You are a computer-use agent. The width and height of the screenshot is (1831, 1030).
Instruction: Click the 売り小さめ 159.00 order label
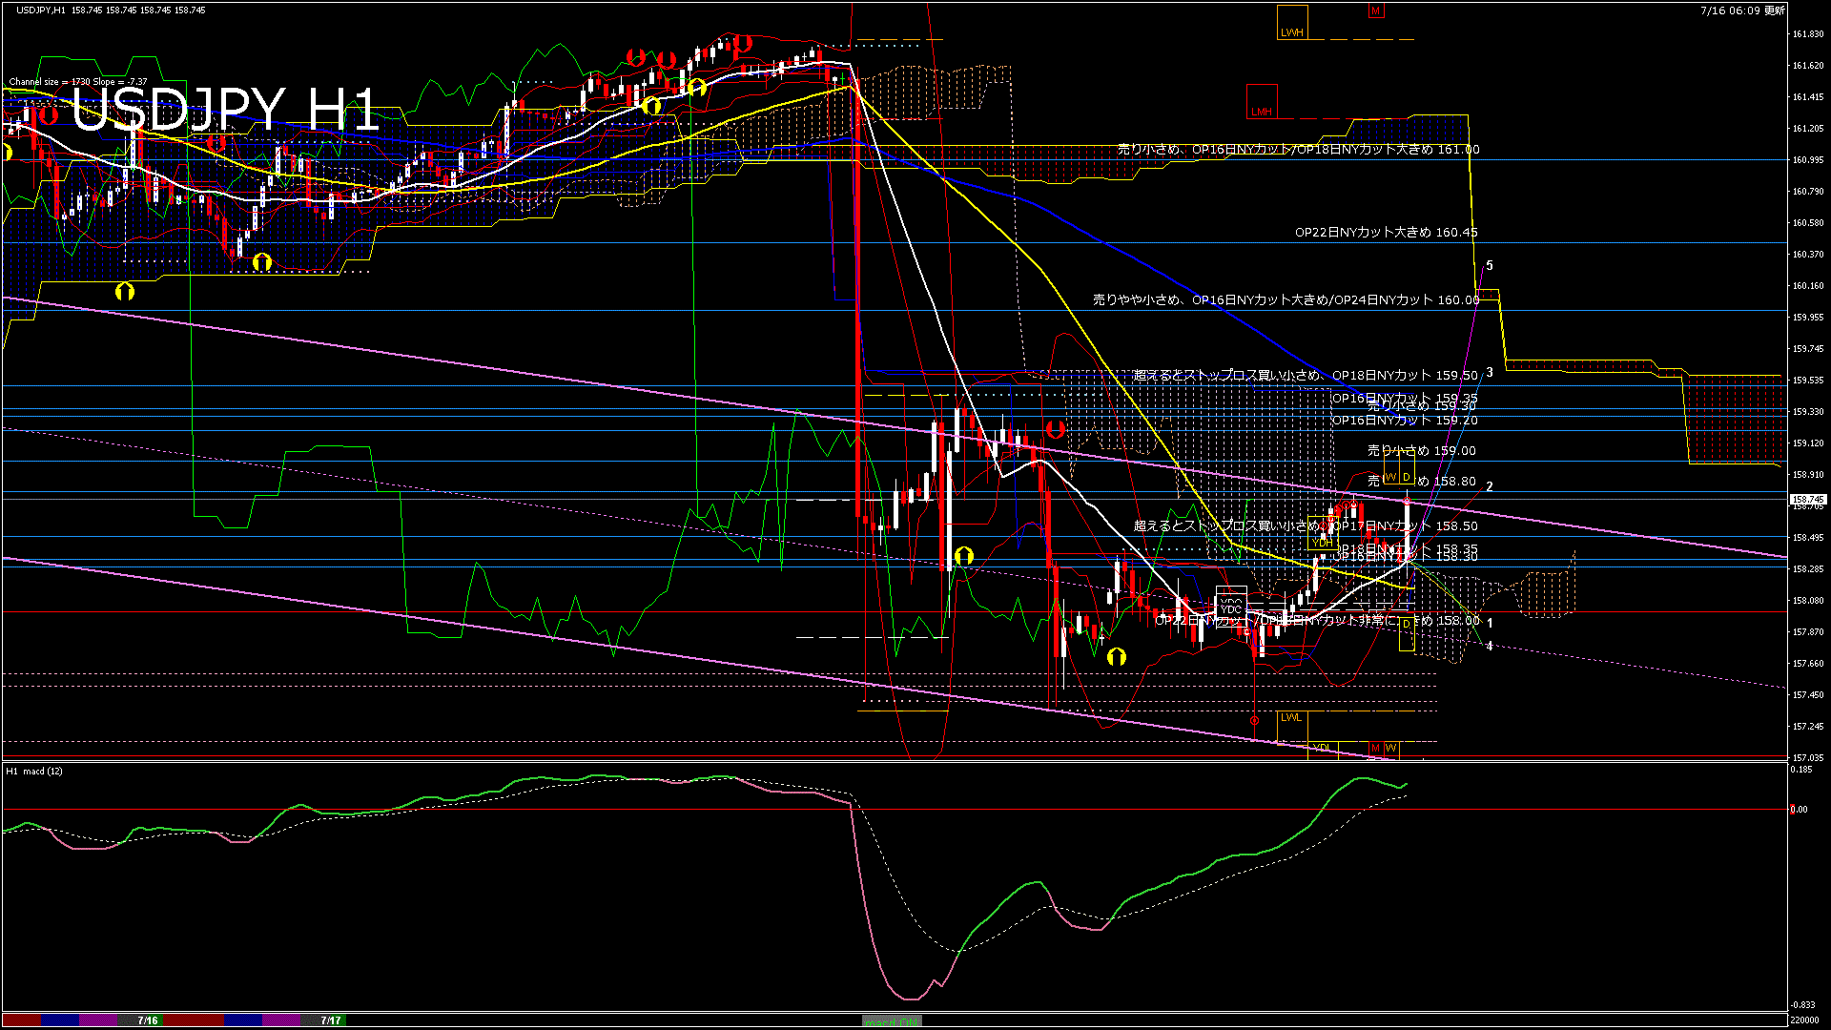1421,450
